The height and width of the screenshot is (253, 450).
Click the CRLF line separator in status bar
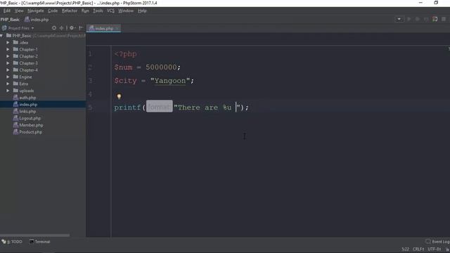[x=418, y=249]
